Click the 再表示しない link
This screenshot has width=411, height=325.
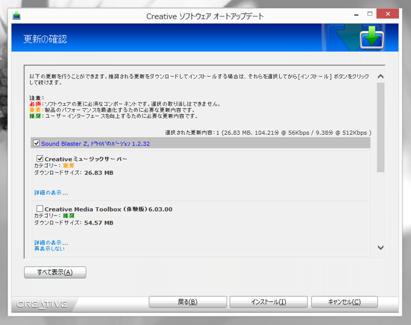(x=50, y=249)
